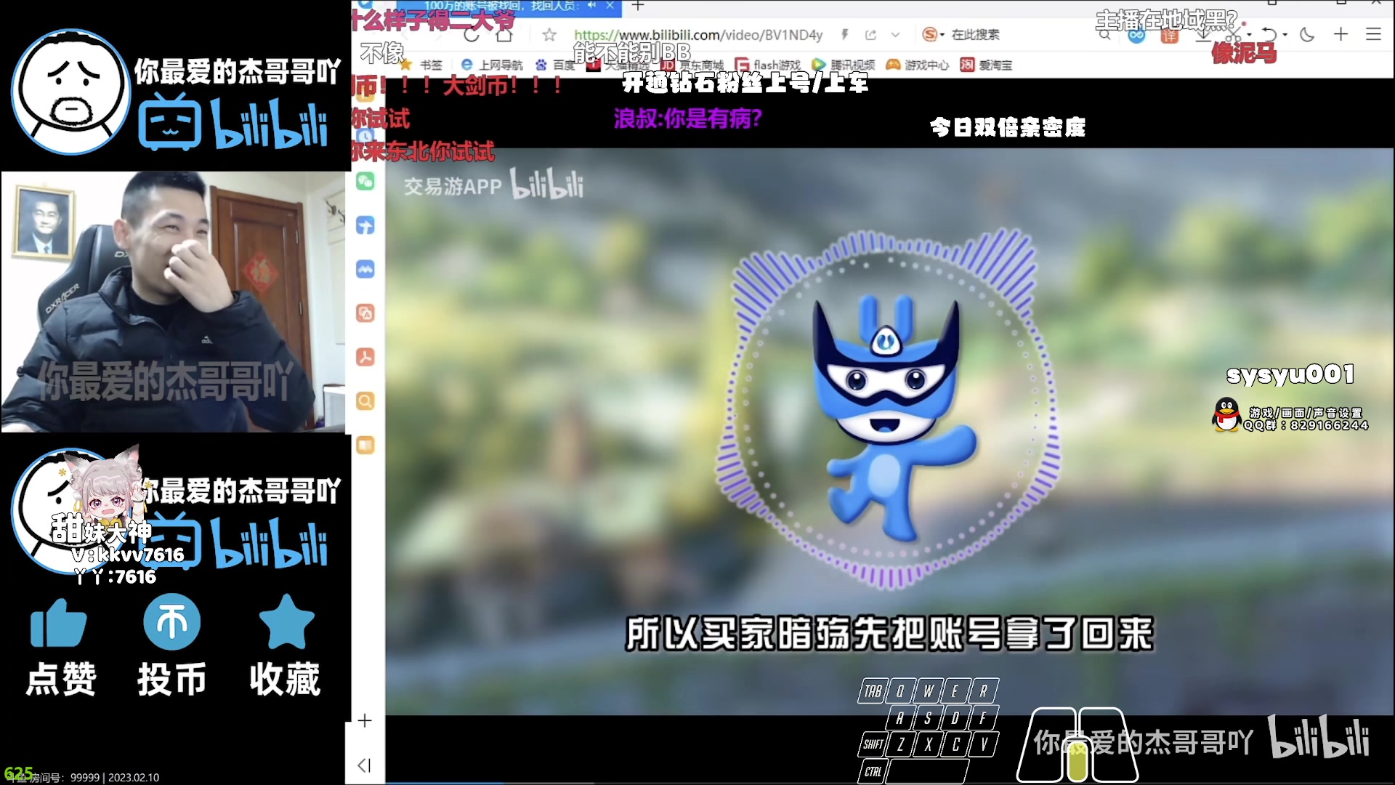
Task: Open the 京东商城 bookmark
Action: click(x=692, y=65)
